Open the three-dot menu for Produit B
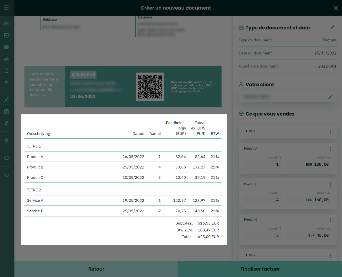This screenshot has height=277, width=342. 330,185
